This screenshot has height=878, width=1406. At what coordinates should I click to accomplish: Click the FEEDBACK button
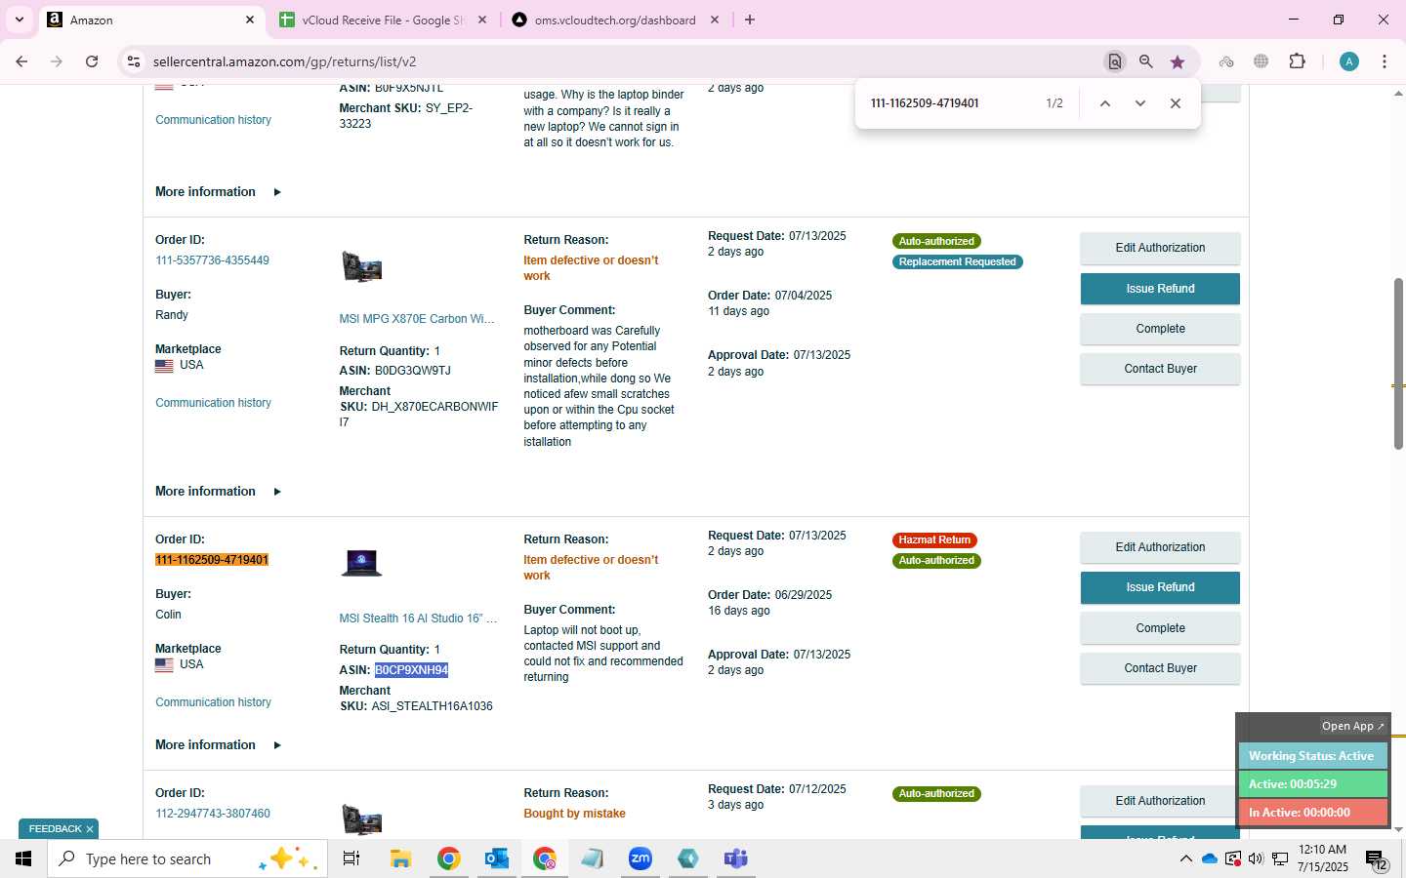pyautogui.click(x=55, y=829)
